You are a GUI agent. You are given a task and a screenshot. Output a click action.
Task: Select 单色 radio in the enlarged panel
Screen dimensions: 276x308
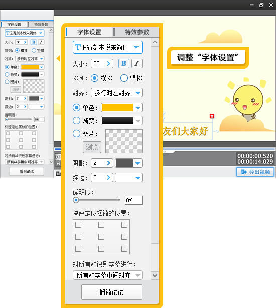tap(76, 108)
